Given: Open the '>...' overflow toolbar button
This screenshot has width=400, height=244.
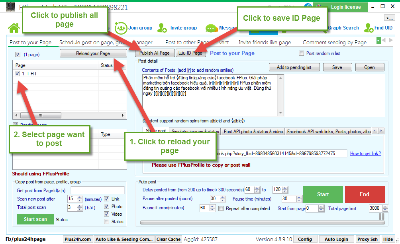Looking at the screenshot, I should tap(389, 18).
